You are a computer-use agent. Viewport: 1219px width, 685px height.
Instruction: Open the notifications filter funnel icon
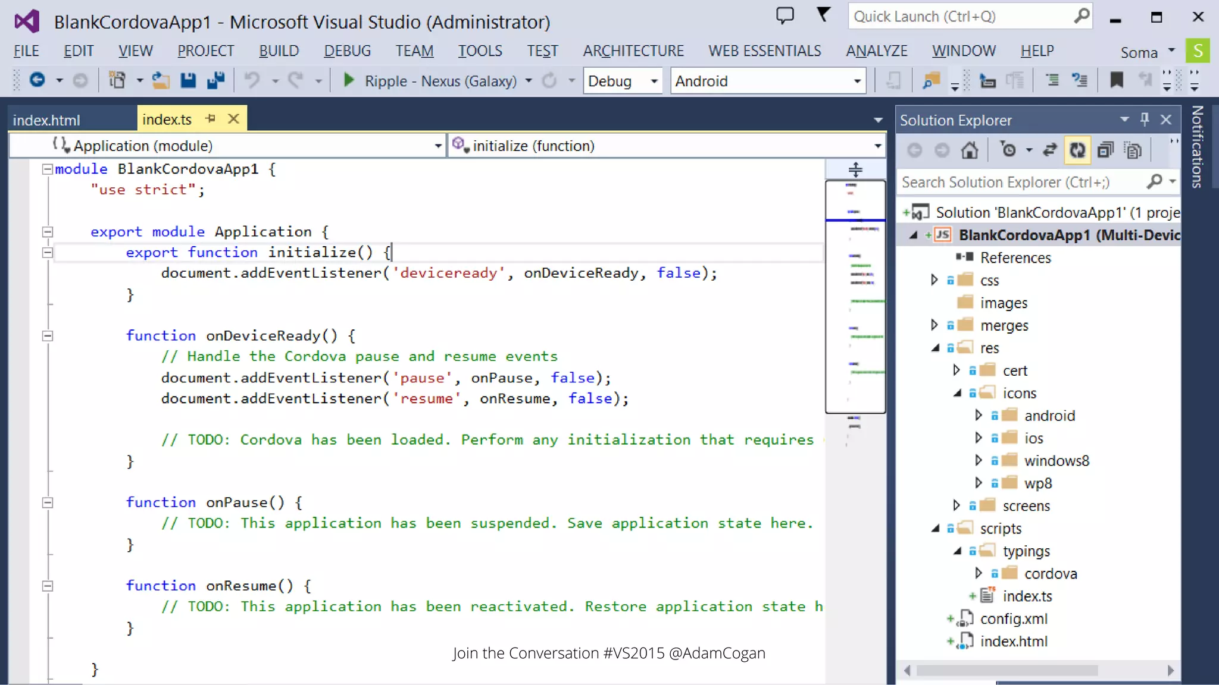[x=824, y=14]
